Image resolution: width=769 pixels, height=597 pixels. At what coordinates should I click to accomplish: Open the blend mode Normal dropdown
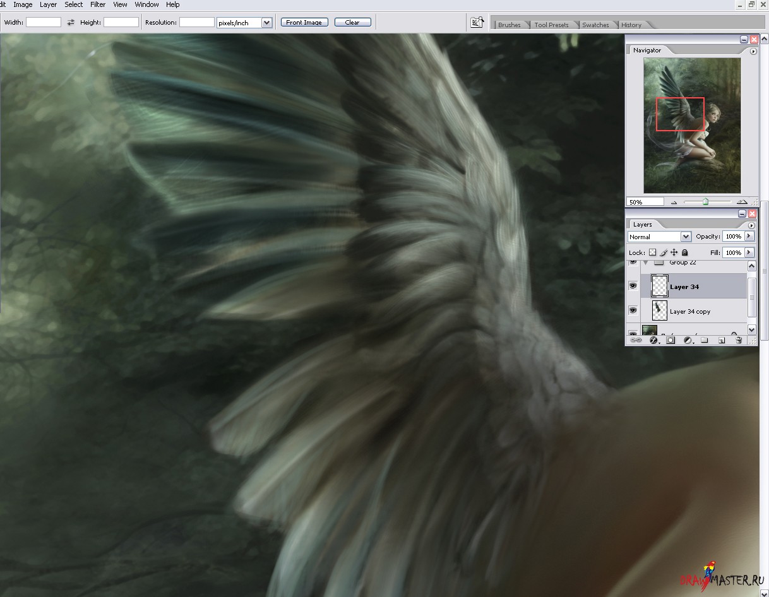660,237
